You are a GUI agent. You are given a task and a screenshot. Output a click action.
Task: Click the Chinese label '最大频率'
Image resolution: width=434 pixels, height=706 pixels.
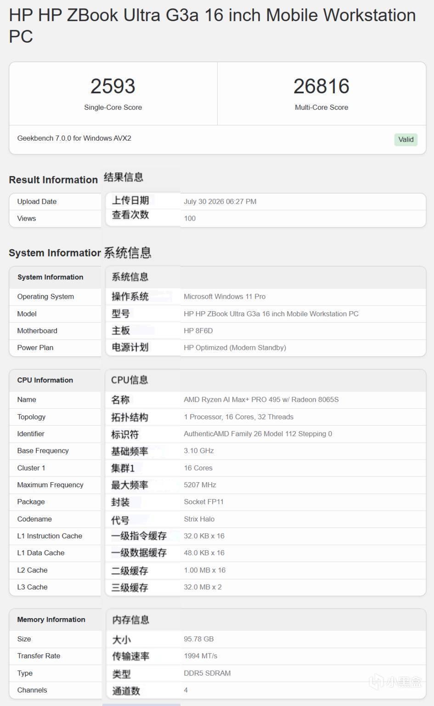pos(130,485)
